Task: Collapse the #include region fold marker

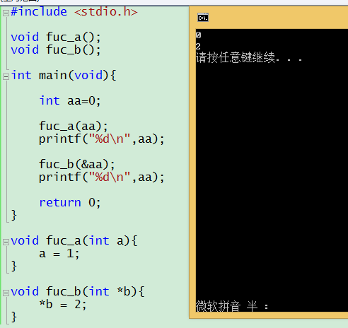Action: click(6, 13)
